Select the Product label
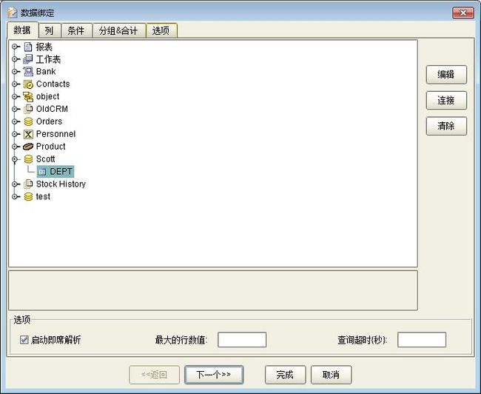The width and height of the screenshot is (481, 394). coord(50,147)
